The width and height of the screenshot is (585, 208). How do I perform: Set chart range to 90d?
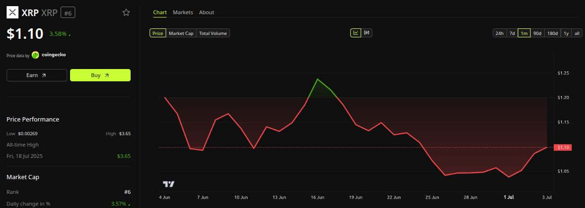click(537, 33)
